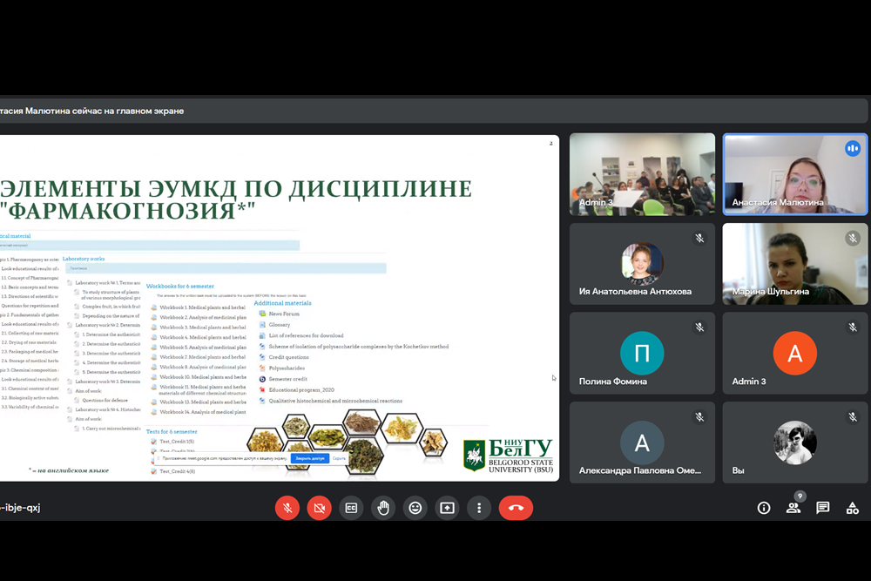Click the blue 'Закрыть доступ' button in the slide
The width and height of the screenshot is (871, 581).
310,458
